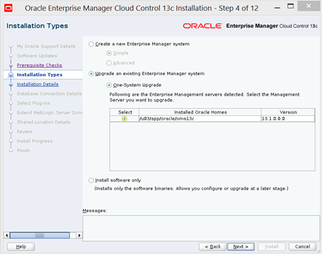The width and height of the screenshot is (322, 254).
Task: Click sidebar scrollbar left arrow
Action: pyautogui.click(x=7, y=235)
